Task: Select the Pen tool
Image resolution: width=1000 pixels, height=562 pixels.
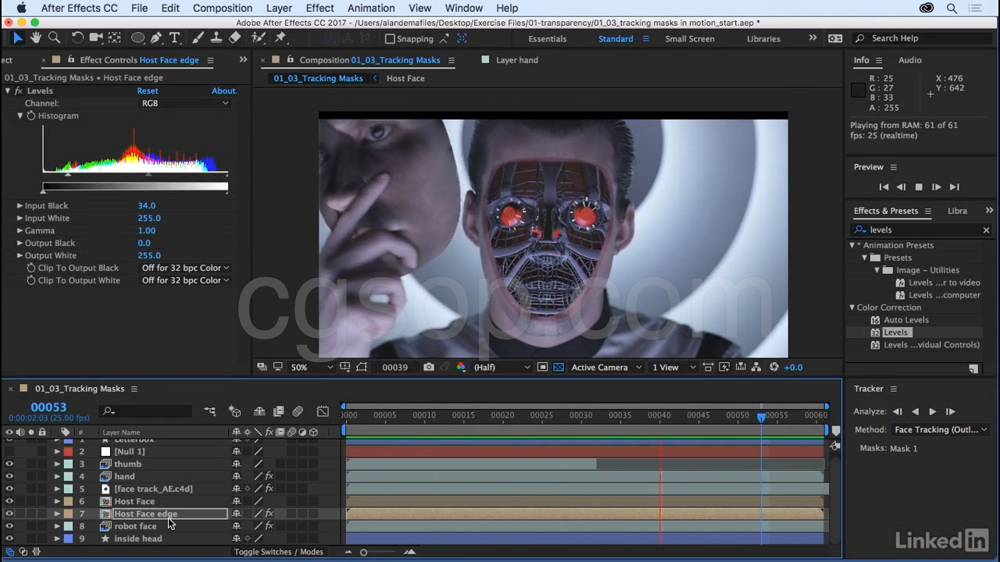Action: pos(156,37)
